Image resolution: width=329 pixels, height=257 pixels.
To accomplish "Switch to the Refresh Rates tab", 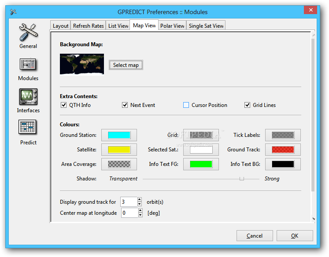I will [x=89, y=26].
